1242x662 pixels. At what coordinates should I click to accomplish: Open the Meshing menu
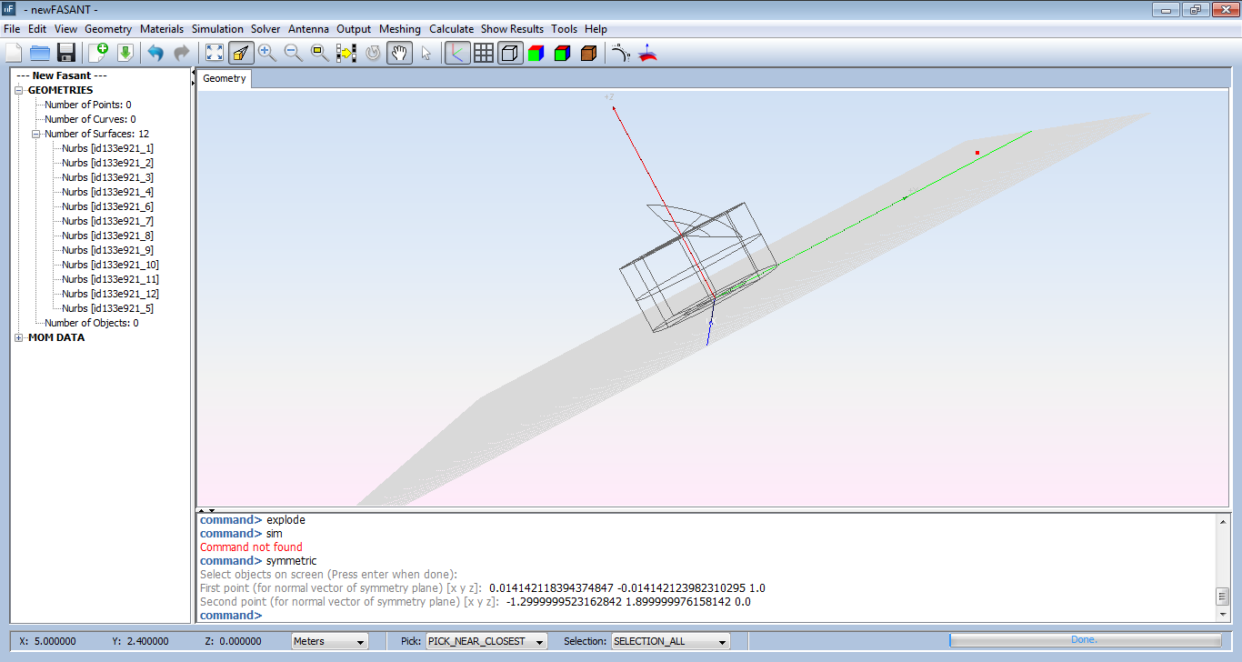(400, 29)
